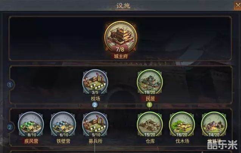Open the iron mine icon at 14/20

[214, 124]
